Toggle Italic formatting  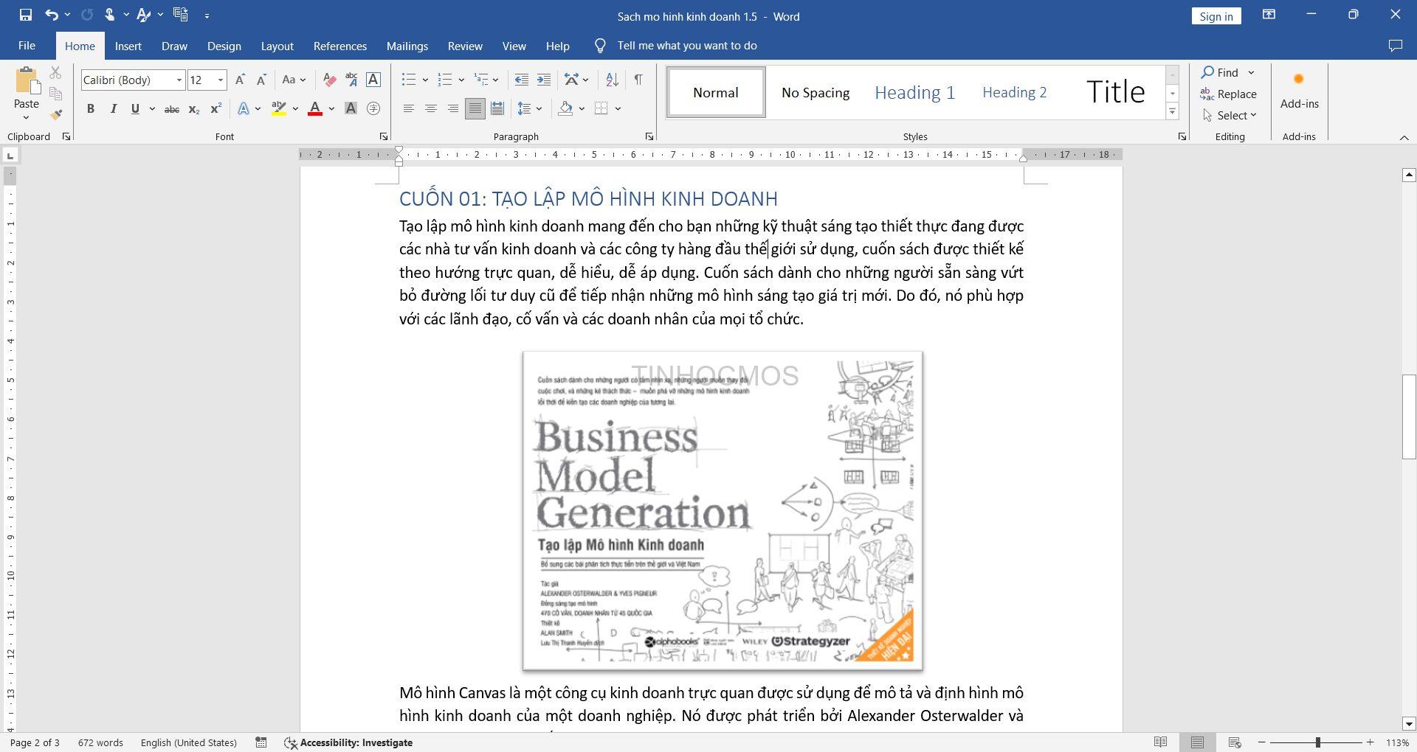pyautogui.click(x=113, y=109)
